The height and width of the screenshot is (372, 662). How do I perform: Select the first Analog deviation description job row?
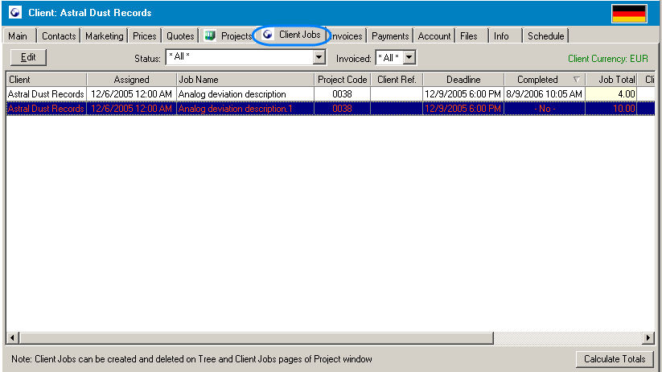click(232, 94)
